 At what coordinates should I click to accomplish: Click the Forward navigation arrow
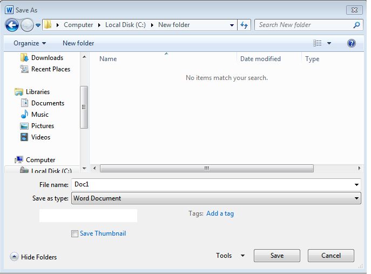click(27, 25)
